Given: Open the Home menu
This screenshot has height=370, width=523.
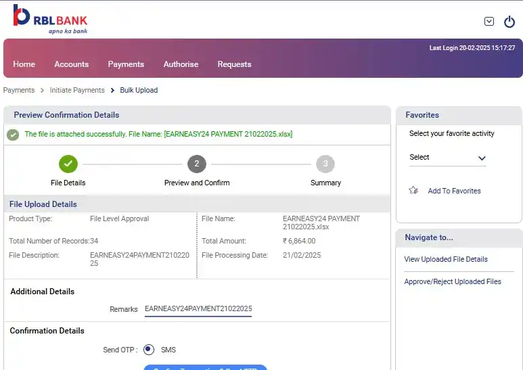Looking at the screenshot, I should pyautogui.click(x=24, y=64).
